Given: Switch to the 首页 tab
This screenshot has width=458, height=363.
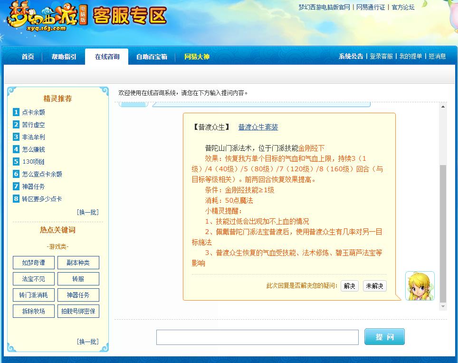Looking at the screenshot, I should (x=27, y=56).
